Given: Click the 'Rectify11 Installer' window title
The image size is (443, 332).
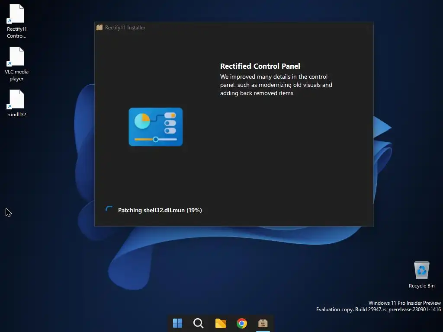Looking at the screenshot, I should click(125, 27).
